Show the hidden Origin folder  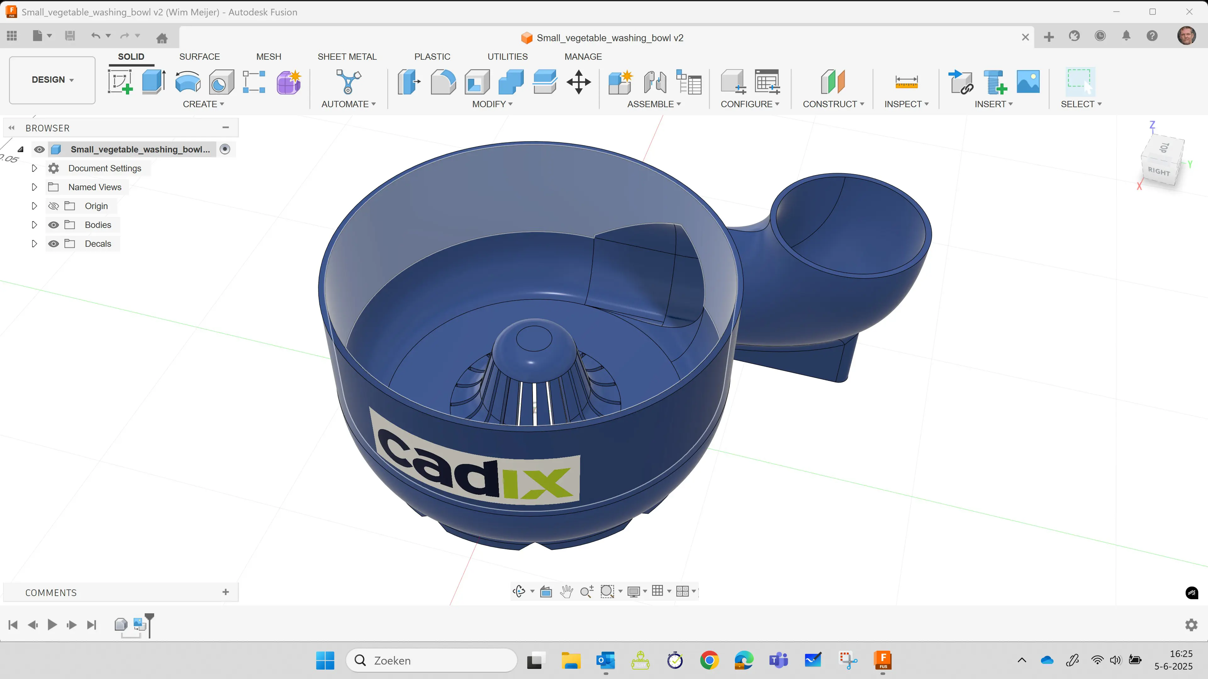(x=53, y=206)
